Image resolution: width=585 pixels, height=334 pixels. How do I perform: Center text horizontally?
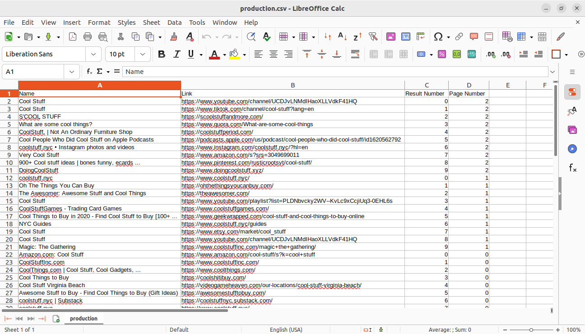[x=274, y=54]
